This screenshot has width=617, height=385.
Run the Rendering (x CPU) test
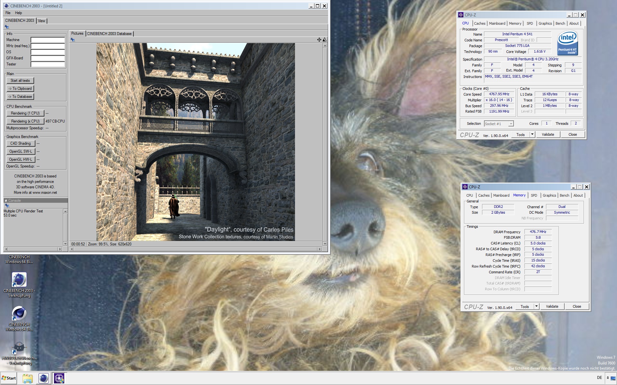point(25,121)
